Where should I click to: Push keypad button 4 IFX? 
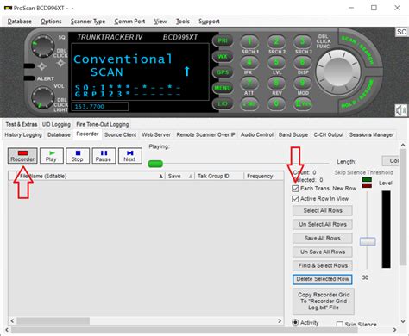tap(249, 62)
